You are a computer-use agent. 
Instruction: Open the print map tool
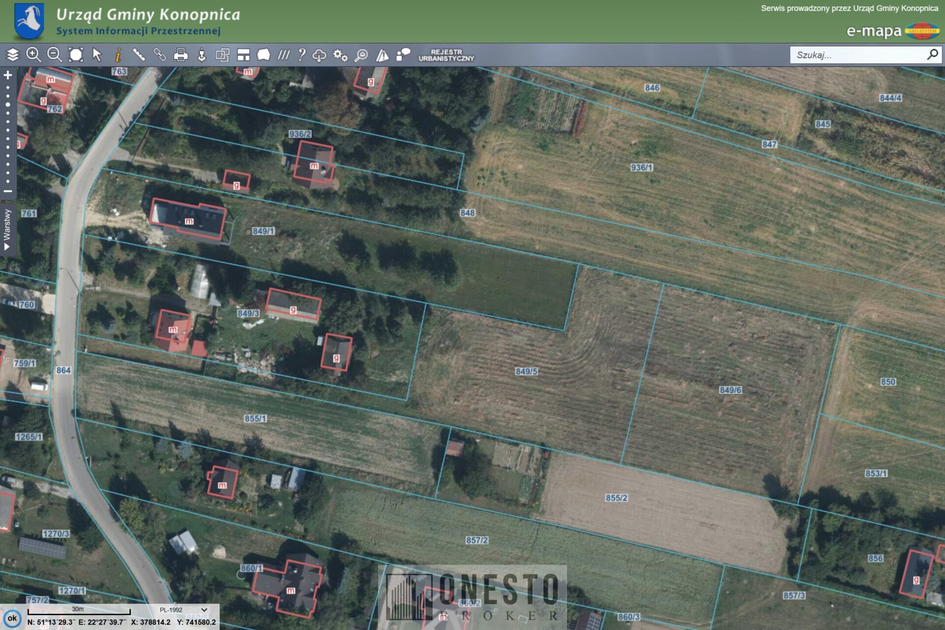[x=181, y=55]
